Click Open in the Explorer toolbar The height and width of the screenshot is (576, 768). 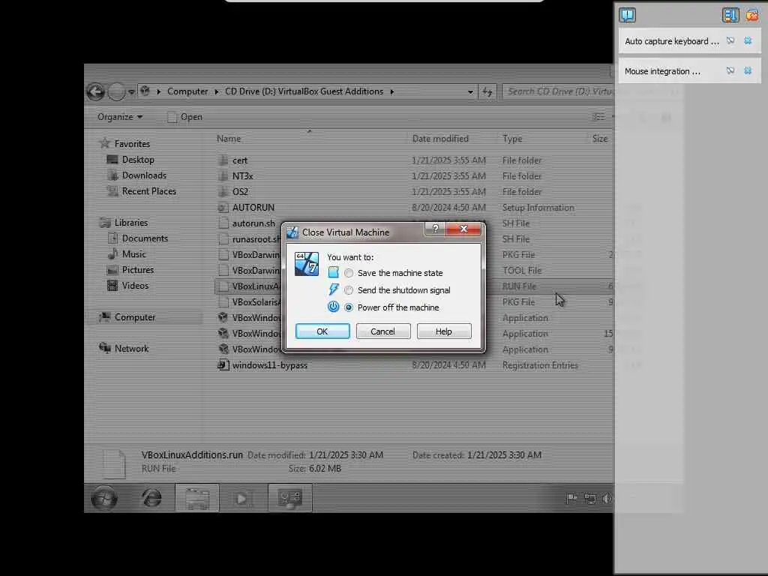tap(184, 117)
